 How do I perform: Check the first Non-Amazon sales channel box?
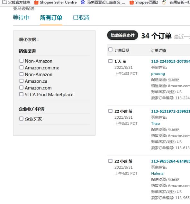click(22, 61)
